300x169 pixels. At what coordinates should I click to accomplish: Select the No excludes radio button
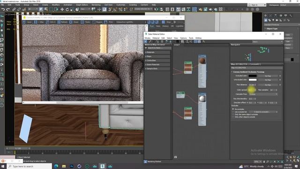[x=233, y=109]
